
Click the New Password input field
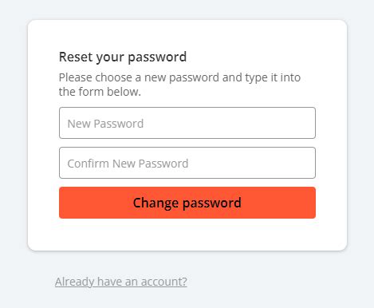[x=187, y=123]
